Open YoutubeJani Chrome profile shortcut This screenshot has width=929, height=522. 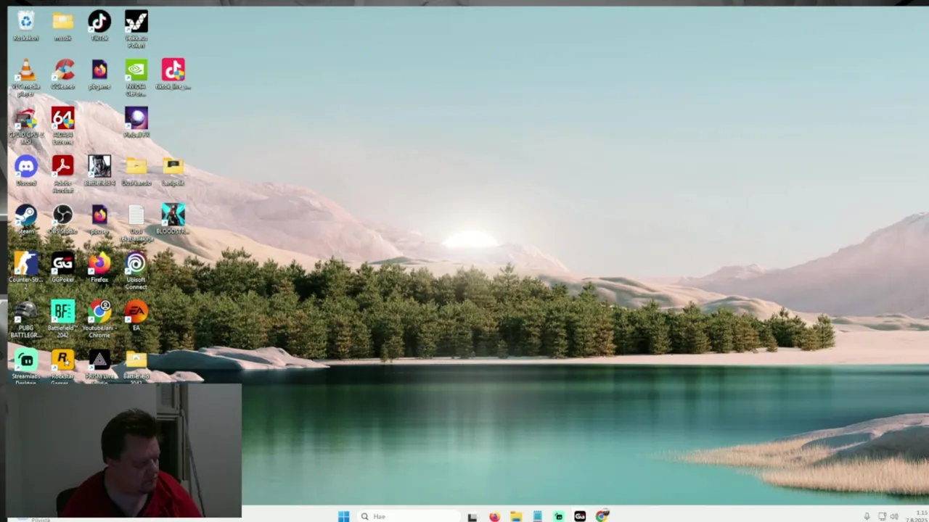99,319
